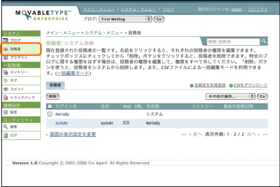Viewport: 280px width, 187px height.
Task: Open the タグ icon in the sidebar
Action: [x=6, y=81]
